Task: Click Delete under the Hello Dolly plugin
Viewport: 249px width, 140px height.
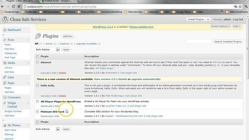Action: pyautogui.click(x=62, y=96)
